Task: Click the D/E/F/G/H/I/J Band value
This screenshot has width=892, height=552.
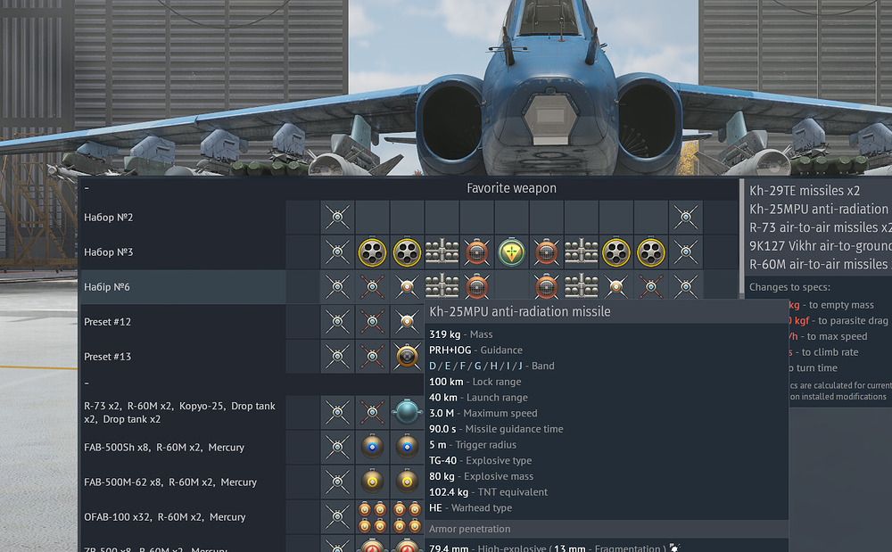Action: coord(475,367)
